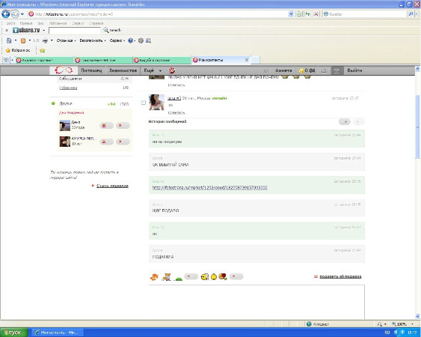Click the red kiss icon after Ещё
This screenshot has height=337, width=421.
pyautogui.click(x=171, y=70)
